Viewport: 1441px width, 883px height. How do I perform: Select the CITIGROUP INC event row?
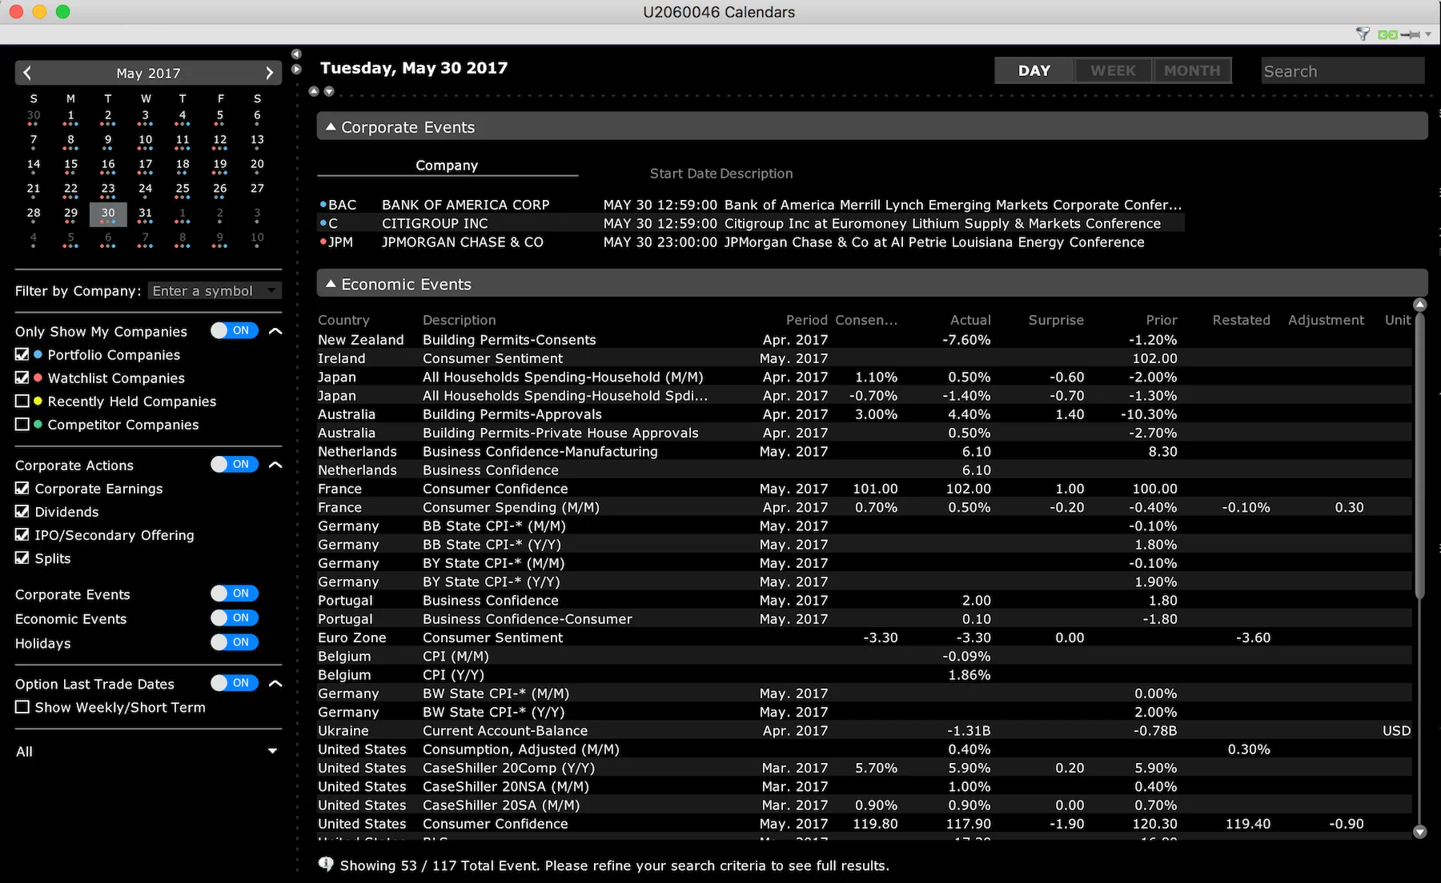pos(751,223)
